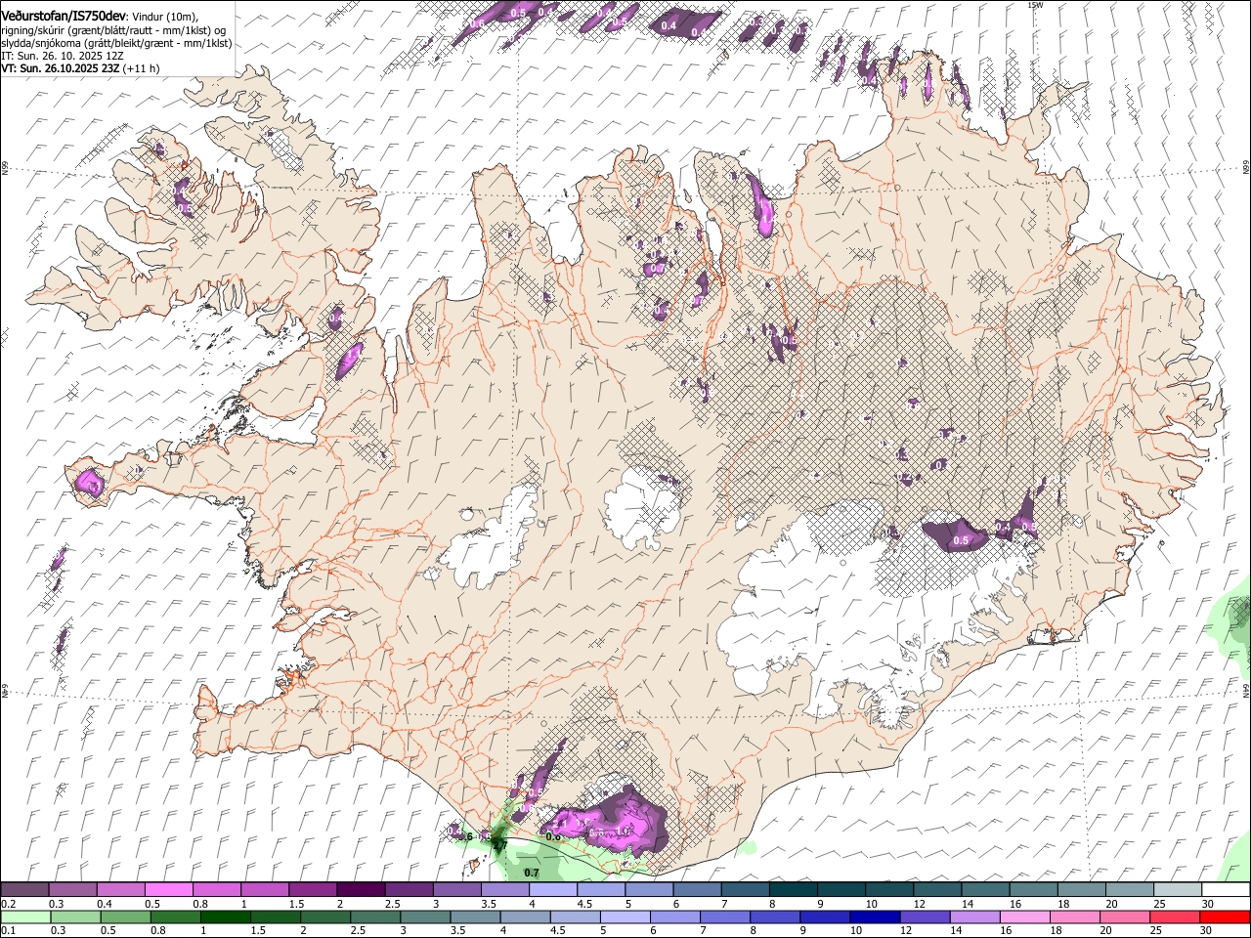
Task: Pick the light lavender top-row swatch between 4 and 4.5
Action: click(552, 890)
